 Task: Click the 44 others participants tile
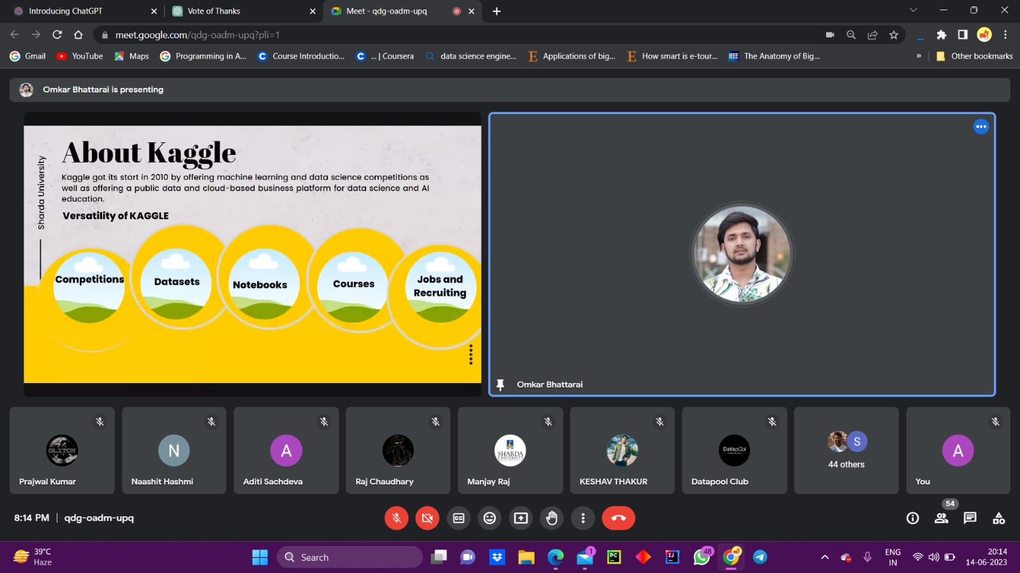(x=846, y=451)
